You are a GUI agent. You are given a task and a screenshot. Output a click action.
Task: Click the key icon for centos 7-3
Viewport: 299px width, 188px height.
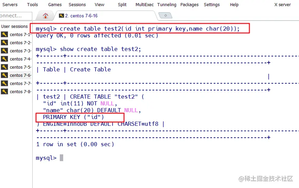point(4,51)
